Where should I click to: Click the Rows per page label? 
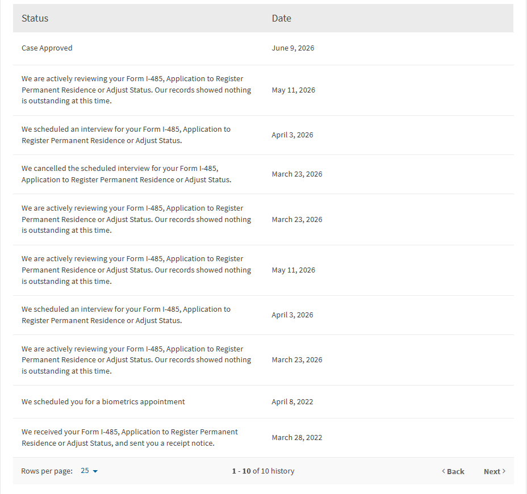coord(47,471)
